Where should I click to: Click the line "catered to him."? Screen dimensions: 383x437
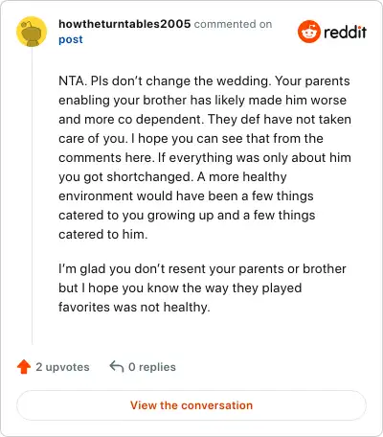pos(103,234)
